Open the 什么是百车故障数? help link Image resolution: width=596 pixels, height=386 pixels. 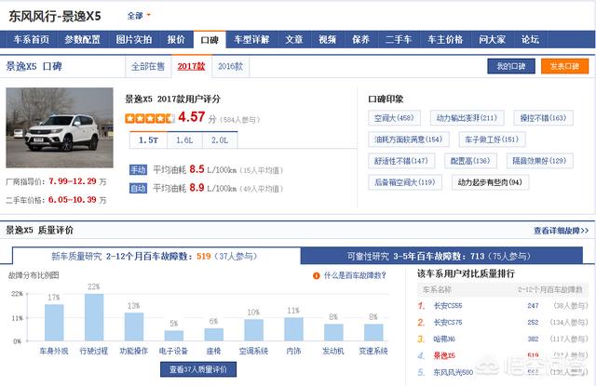click(x=355, y=275)
